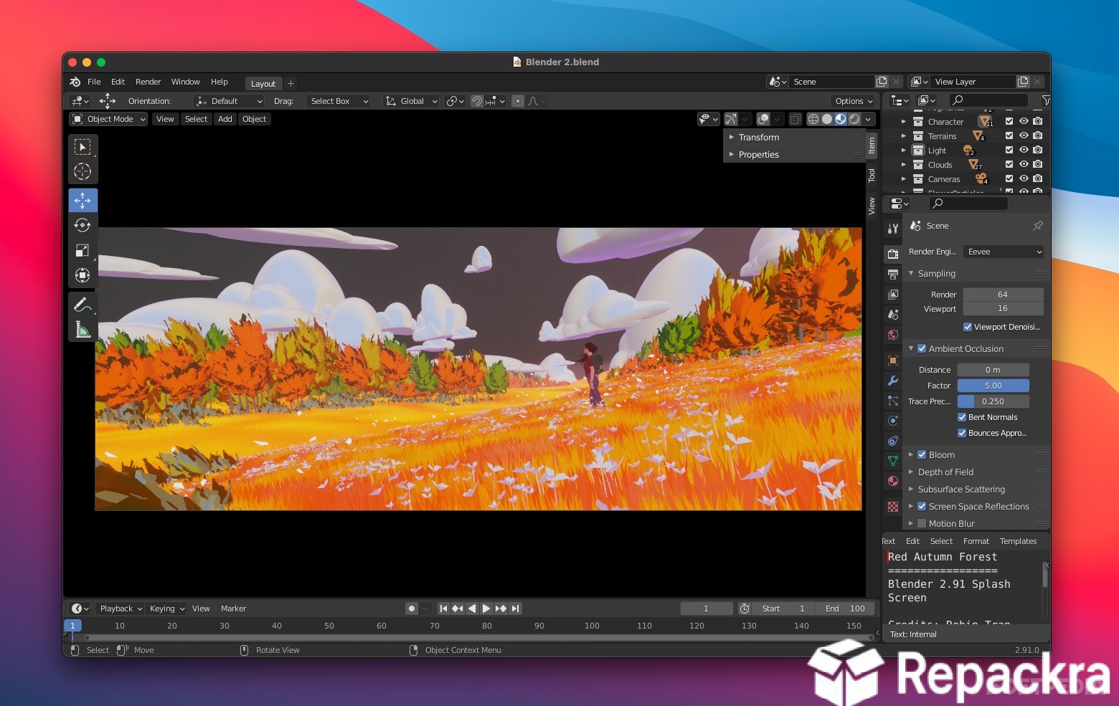The image size is (1119, 706).
Task: Pin the Scene properties panel
Action: point(1037,226)
